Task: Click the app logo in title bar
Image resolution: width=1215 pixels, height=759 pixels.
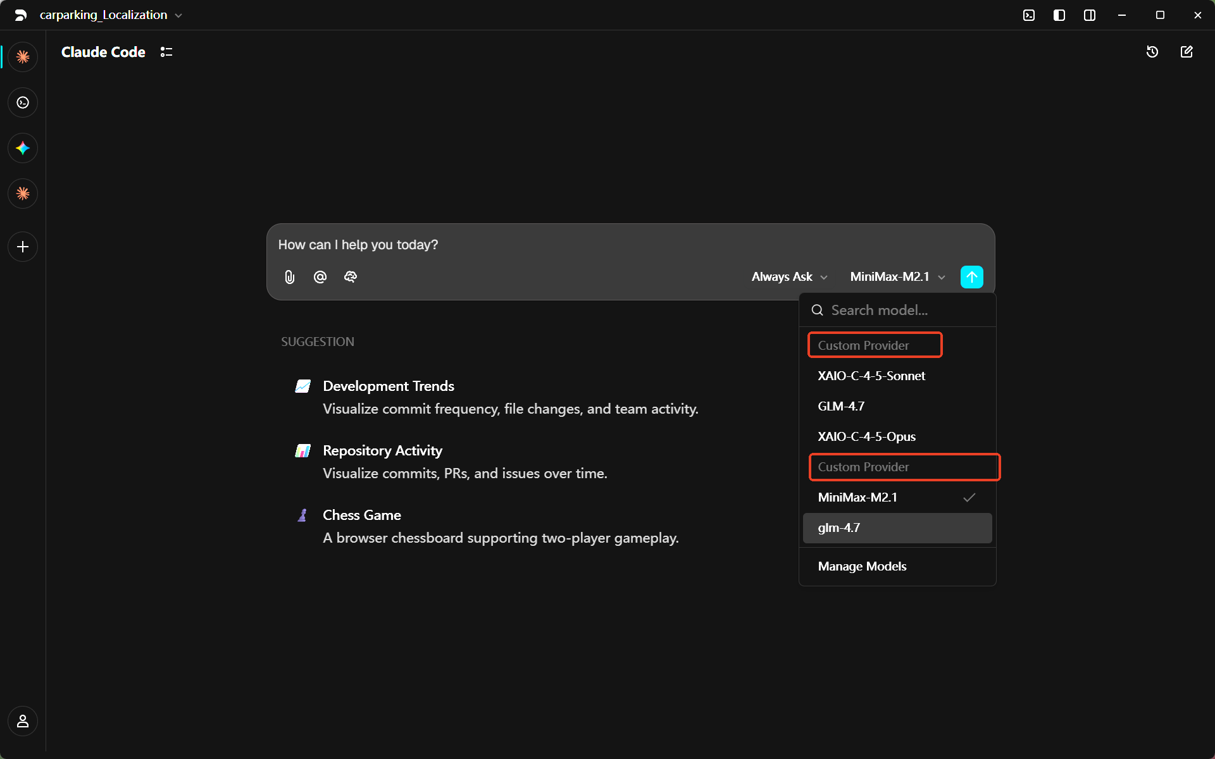Action: tap(20, 15)
